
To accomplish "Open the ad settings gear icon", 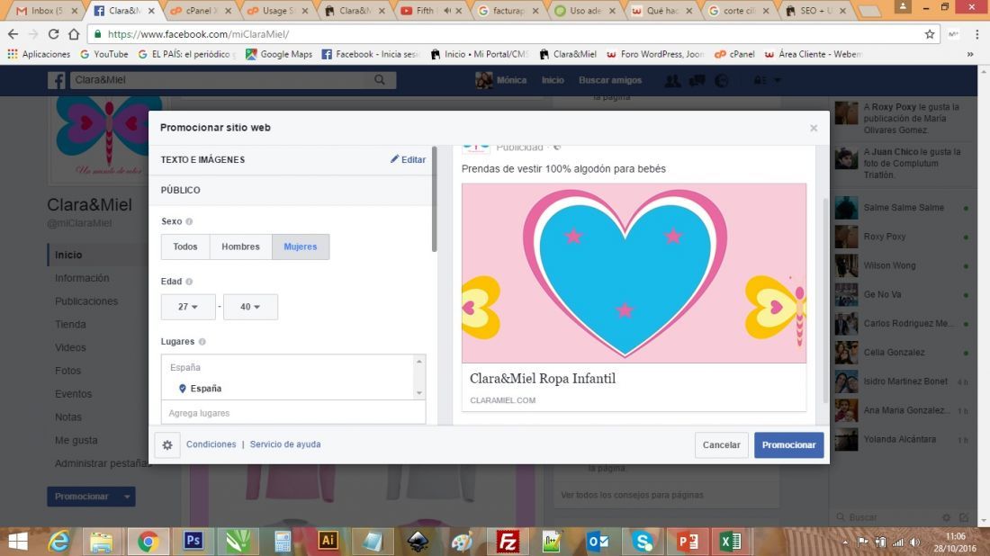I will click(167, 445).
